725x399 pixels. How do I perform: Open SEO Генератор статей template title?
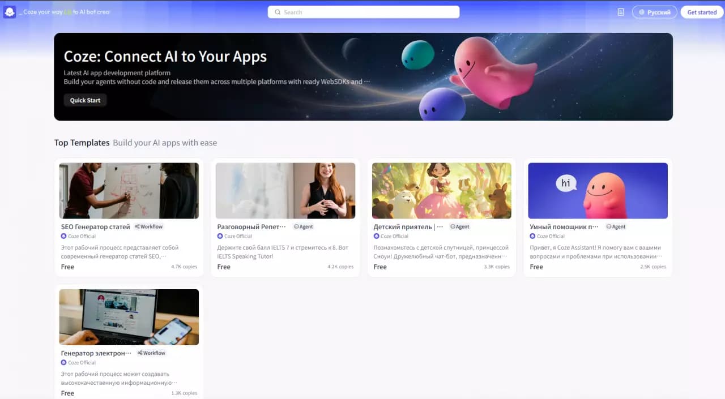(x=95, y=226)
